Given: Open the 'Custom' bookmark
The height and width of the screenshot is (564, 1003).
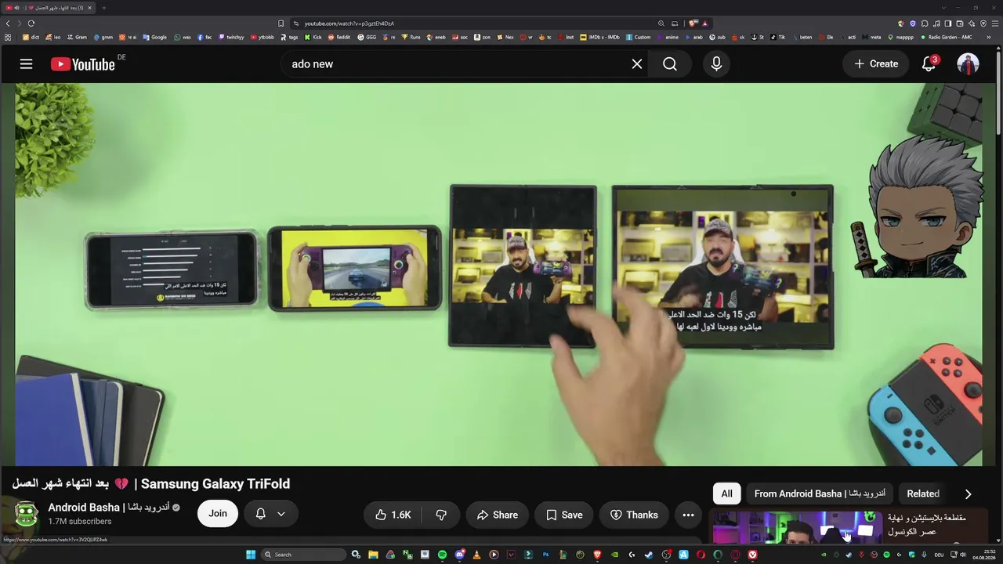Looking at the screenshot, I should point(639,37).
